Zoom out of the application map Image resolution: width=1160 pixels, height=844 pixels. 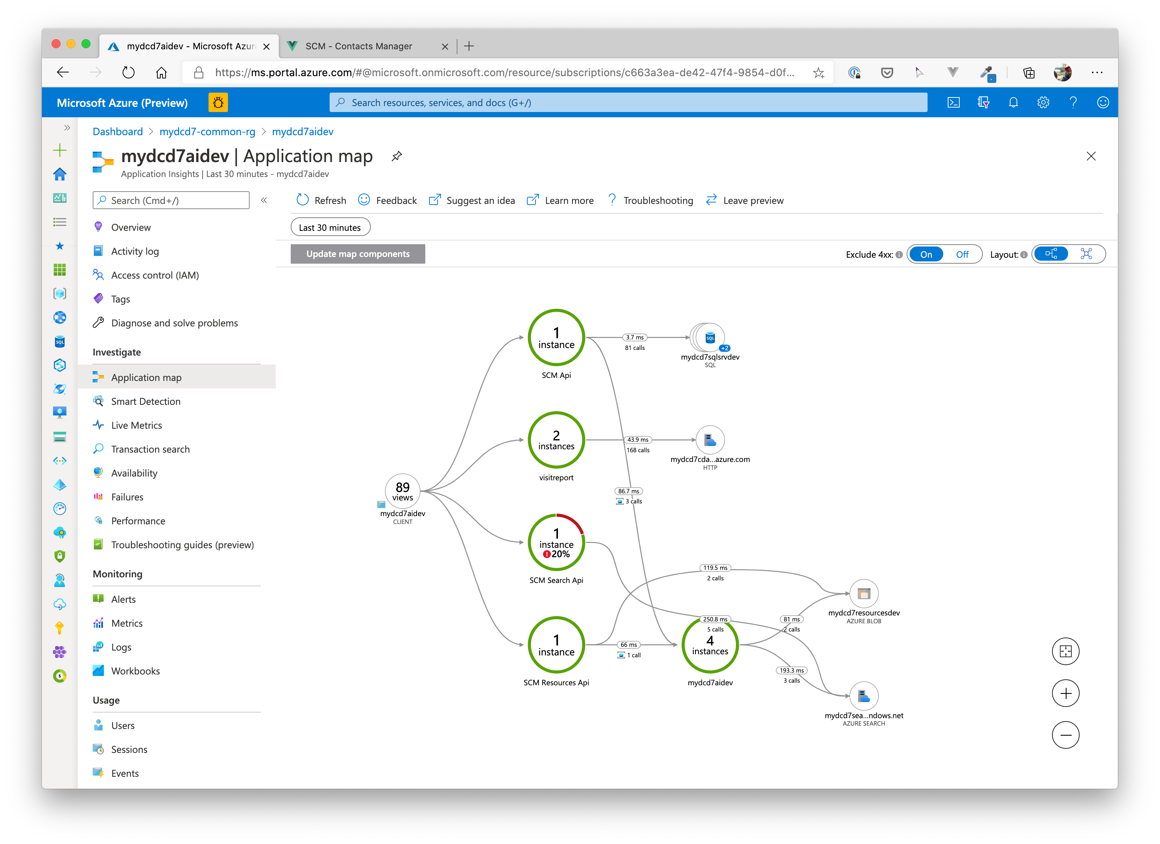pyautogui.click(x=1065, y=735)
